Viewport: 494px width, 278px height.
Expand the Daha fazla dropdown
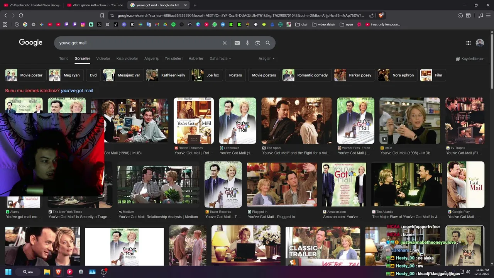[220, 59]
